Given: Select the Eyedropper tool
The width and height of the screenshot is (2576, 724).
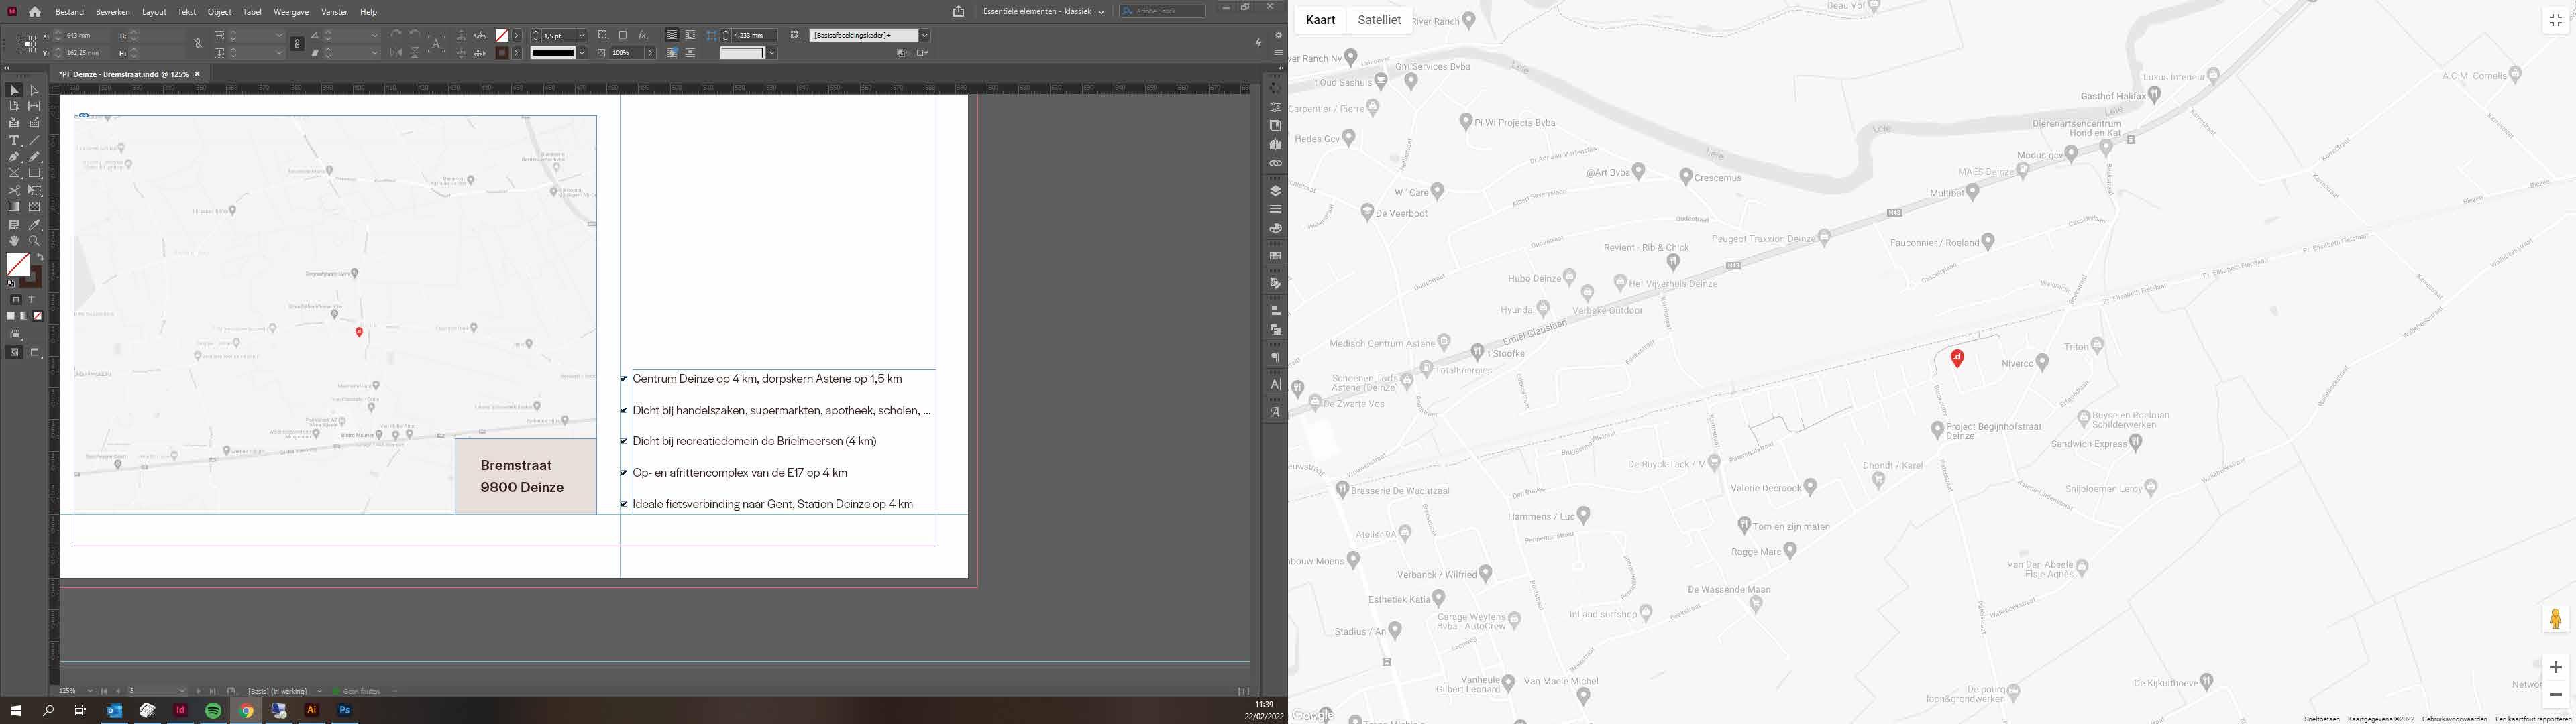Looking at the screenshot, I should point(34,224).
